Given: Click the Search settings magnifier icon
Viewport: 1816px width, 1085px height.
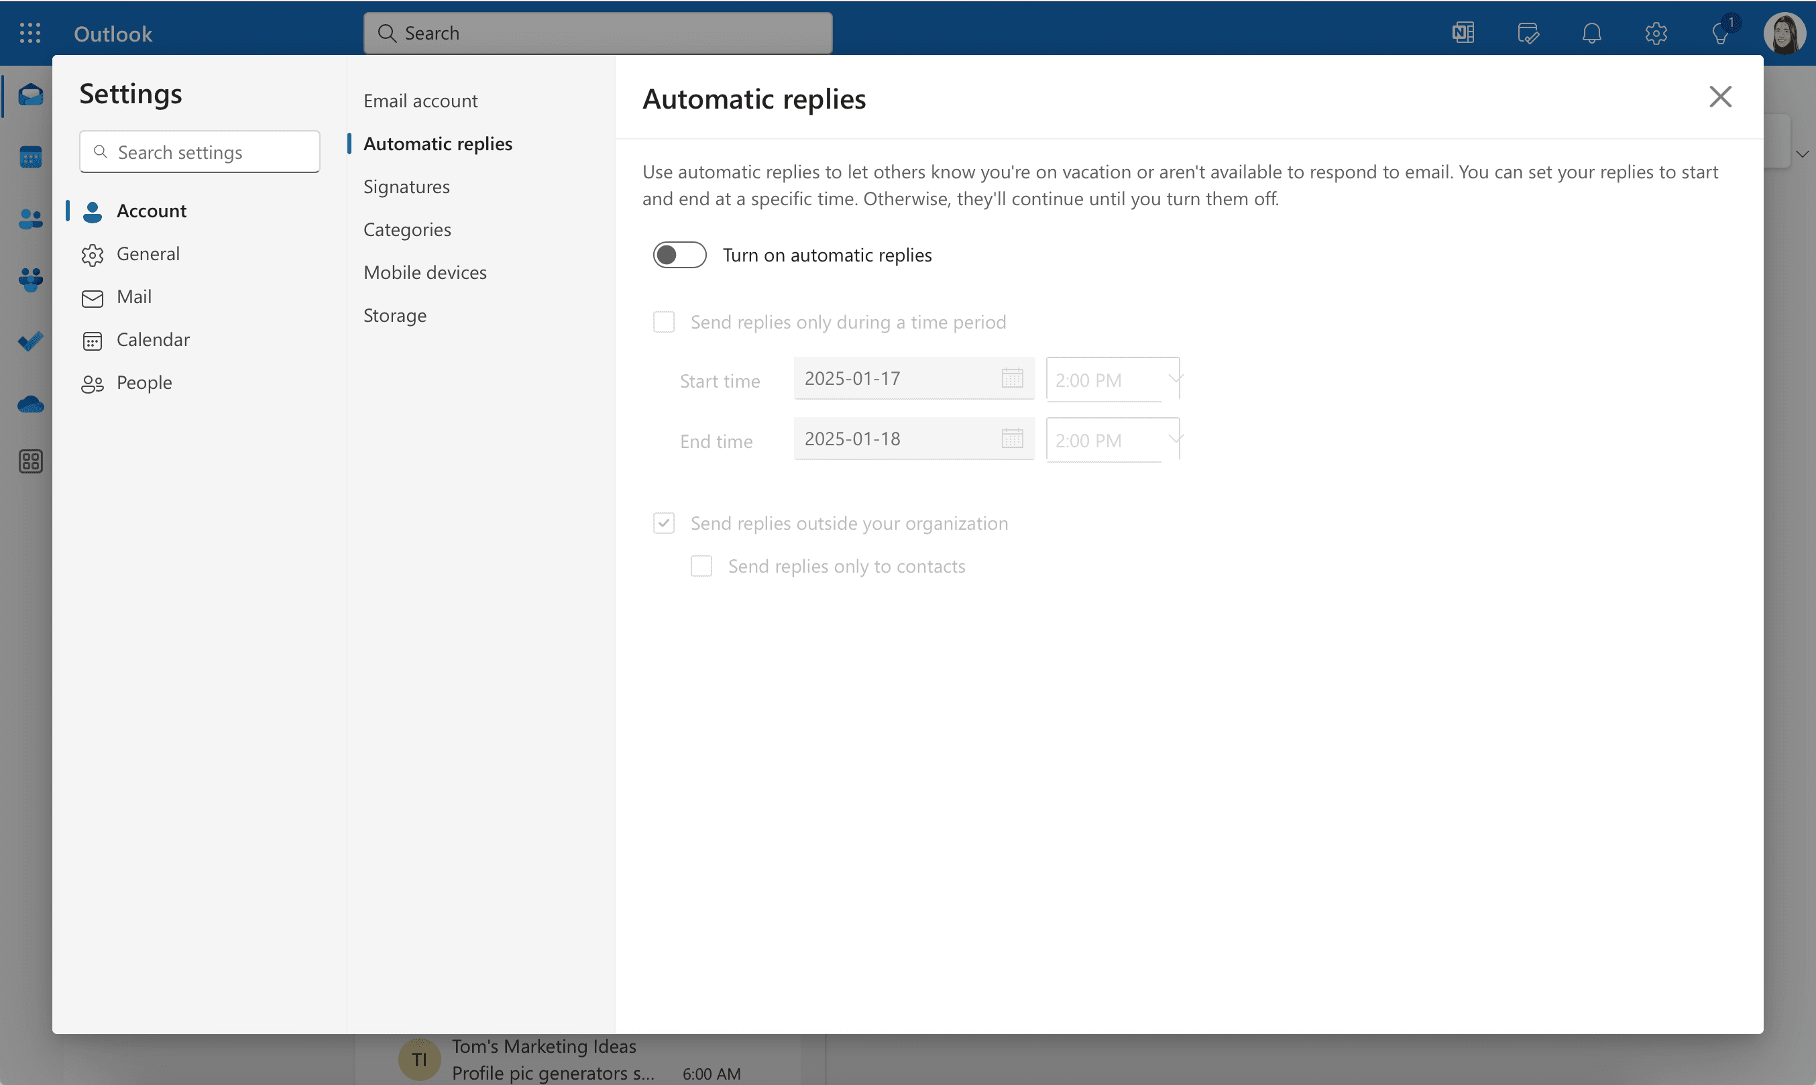Looking at the screenshot, I should (x=101, y=151).
